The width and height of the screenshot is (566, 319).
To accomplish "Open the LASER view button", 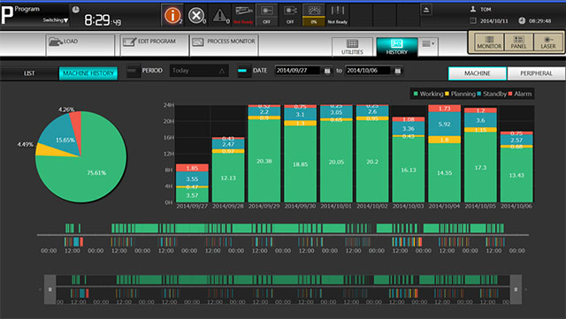I will (x=548, y=42).
